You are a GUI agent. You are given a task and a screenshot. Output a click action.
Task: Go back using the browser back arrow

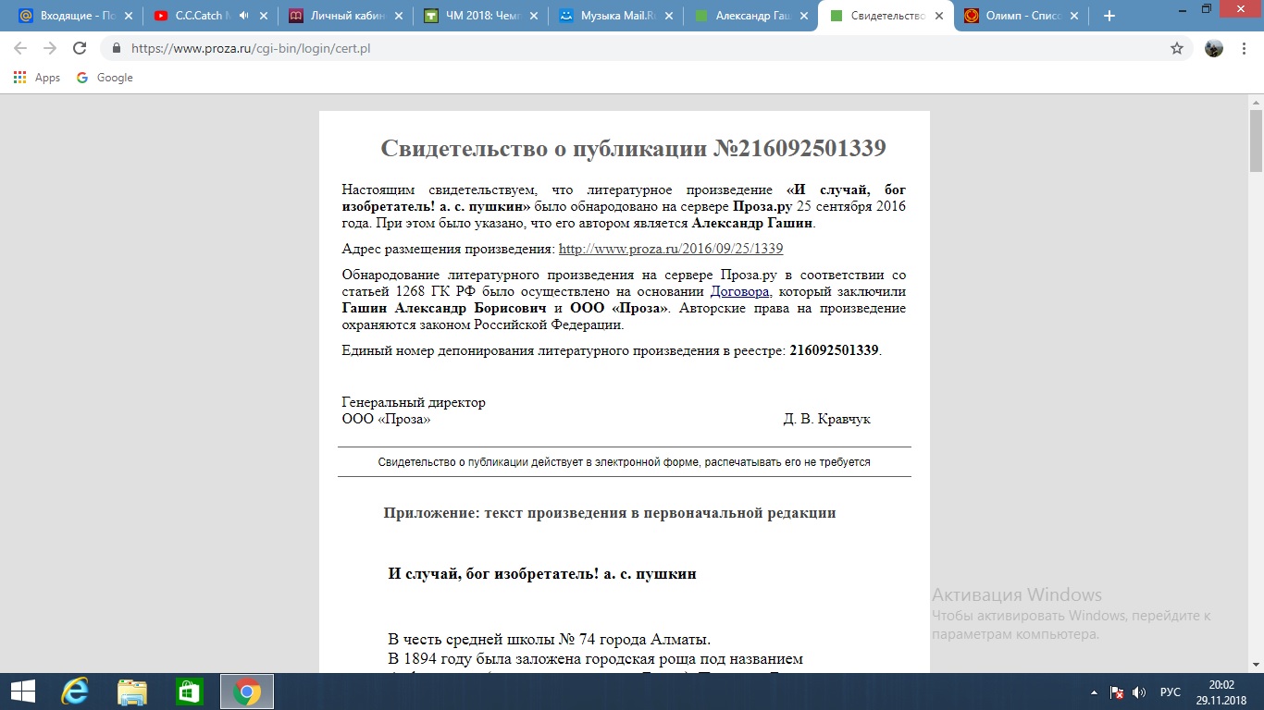pyautogui.click(x=20, y=48)
